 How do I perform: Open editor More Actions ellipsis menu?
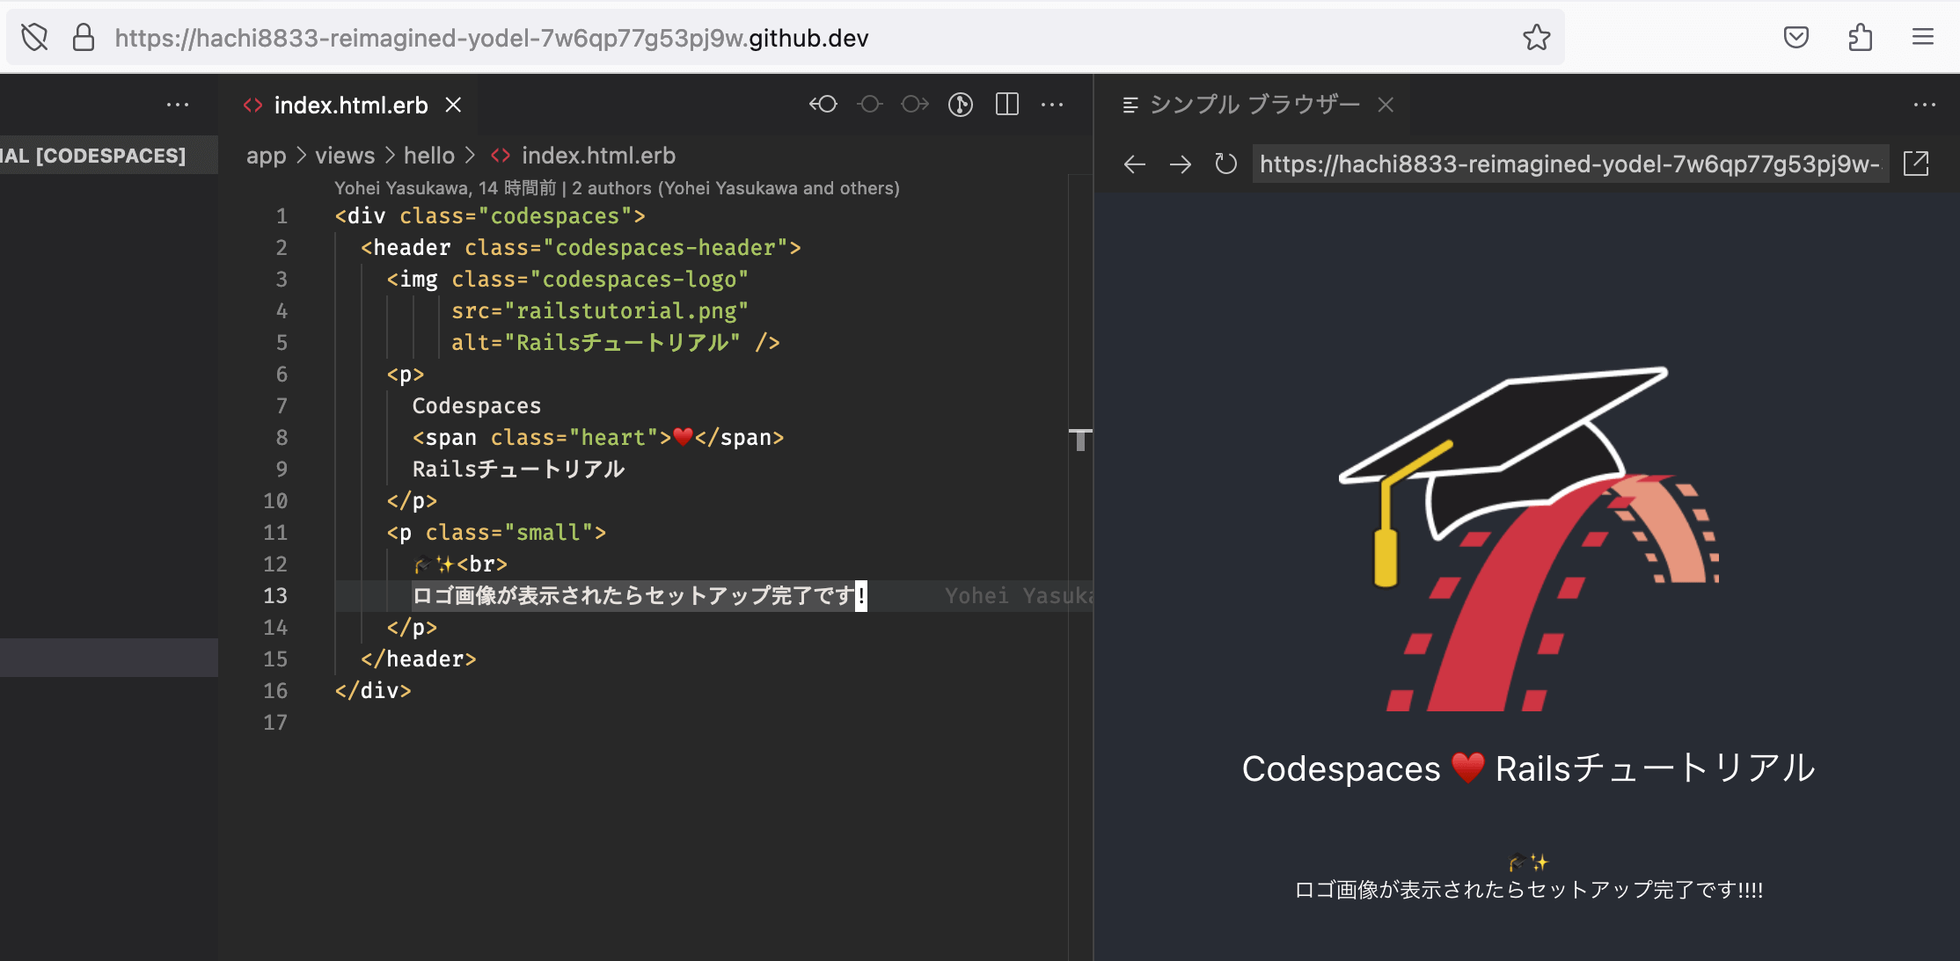[x=1052, y=105]
